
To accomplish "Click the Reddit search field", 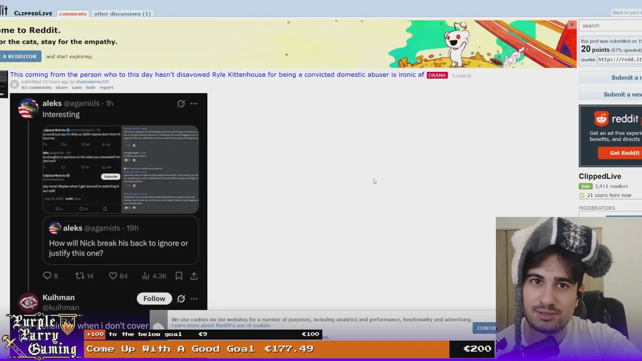I will click(610, 26).
